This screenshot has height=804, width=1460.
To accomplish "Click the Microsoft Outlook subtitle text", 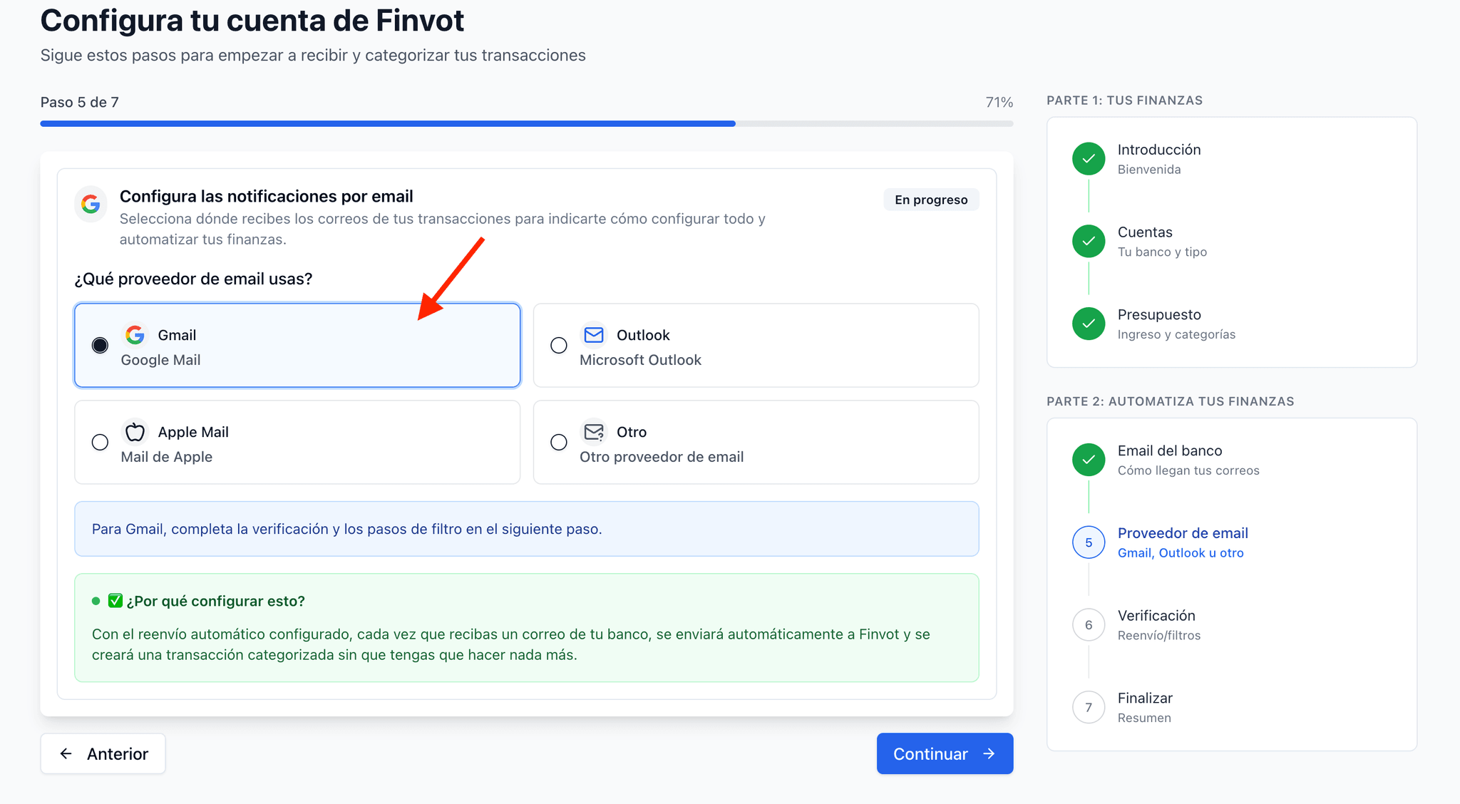I will pos(640,360).
